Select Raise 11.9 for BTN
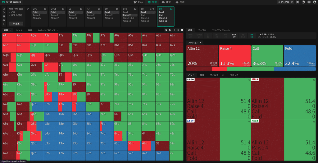Screen dimensions: 318x163 (x=128, y=18)
